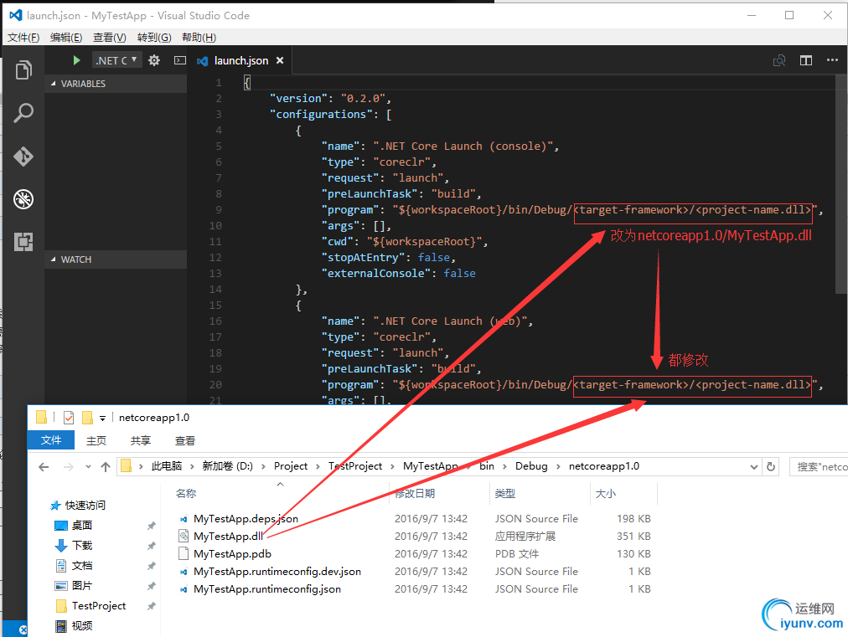Switch to the 查看 ribbon tab in Explorer
Image resolution: width=848 pixels, height=637 pixels.
tap(185, 441)
